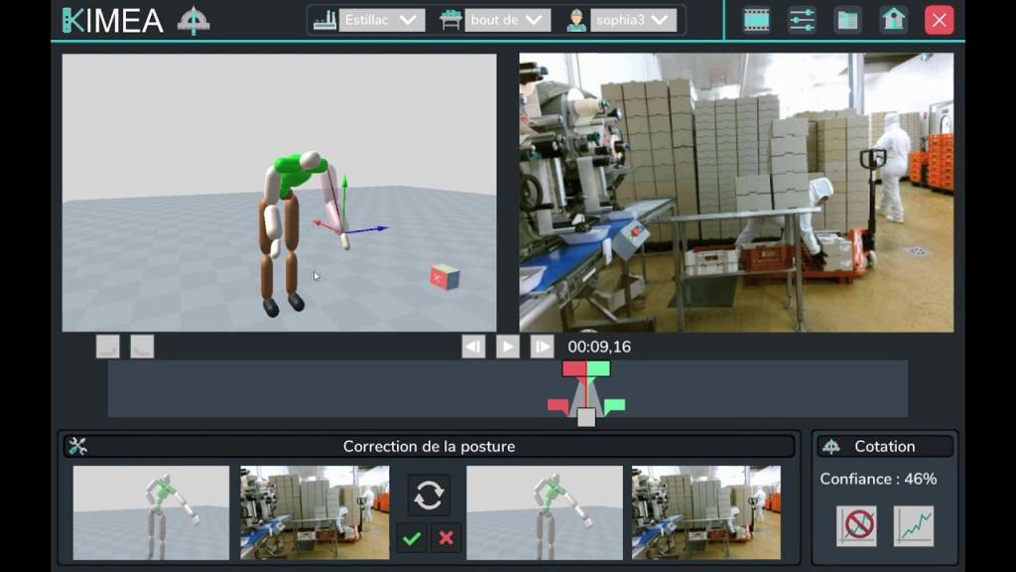Click the red marker flag on timeline

pyautogui.click(x=559, y=405)
